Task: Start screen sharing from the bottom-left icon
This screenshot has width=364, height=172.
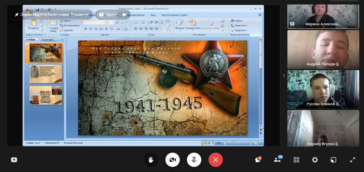Action: [14, 160]
